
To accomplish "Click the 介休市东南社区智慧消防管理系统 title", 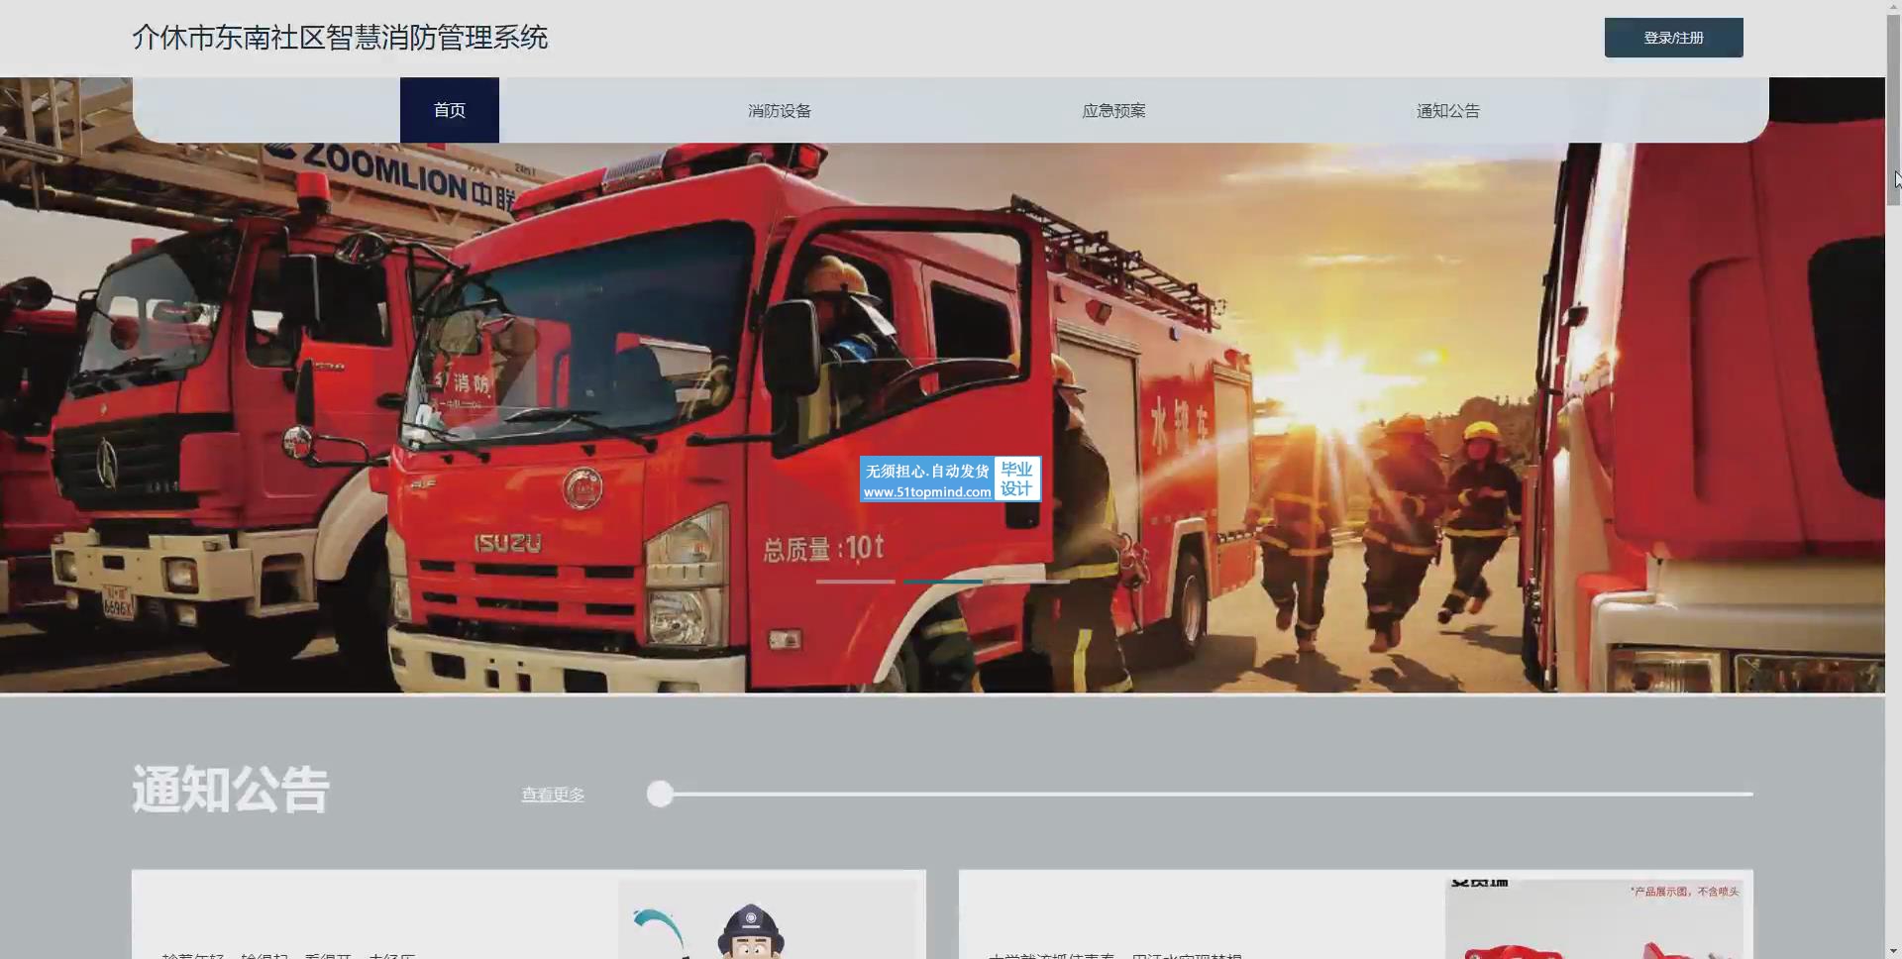I will 340,38.
